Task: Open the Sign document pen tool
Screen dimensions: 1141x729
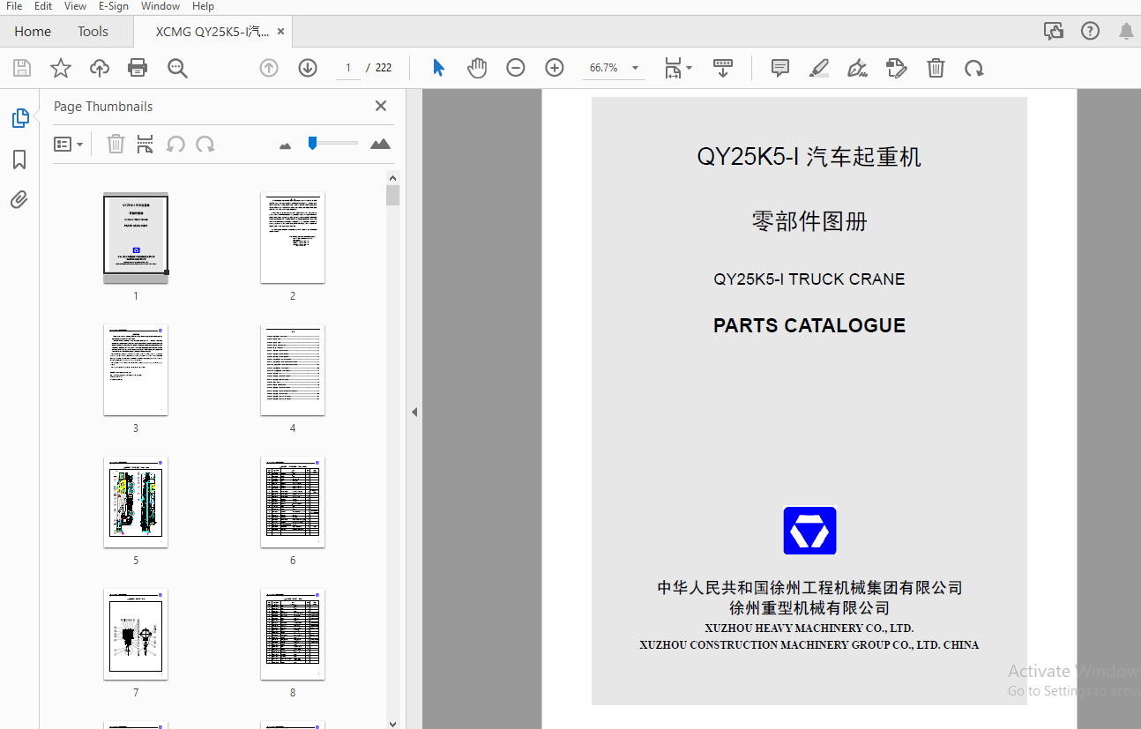Action: 857,68
